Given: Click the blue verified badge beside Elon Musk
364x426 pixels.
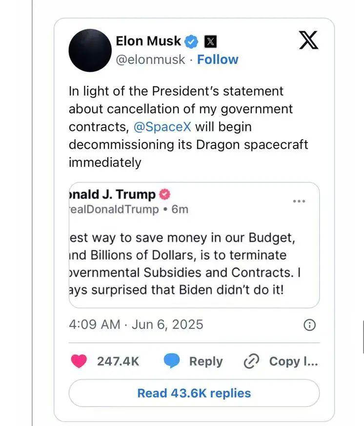Looking at the screenshot, I should pos(192,41).
